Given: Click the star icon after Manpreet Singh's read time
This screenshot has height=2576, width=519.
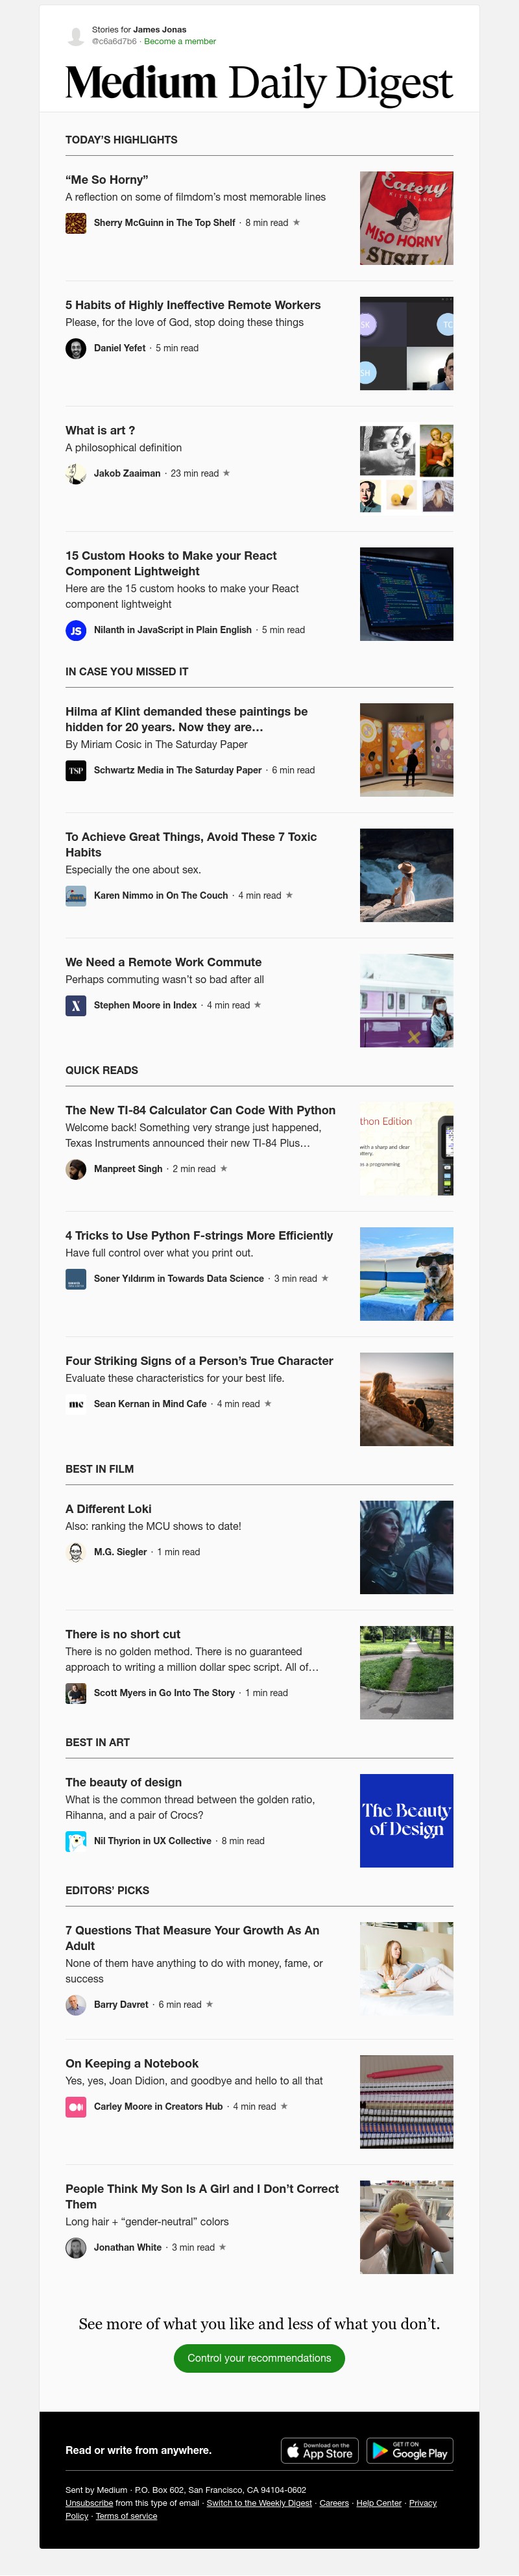Looking at the screenshot, I should tap(223, 1169).
